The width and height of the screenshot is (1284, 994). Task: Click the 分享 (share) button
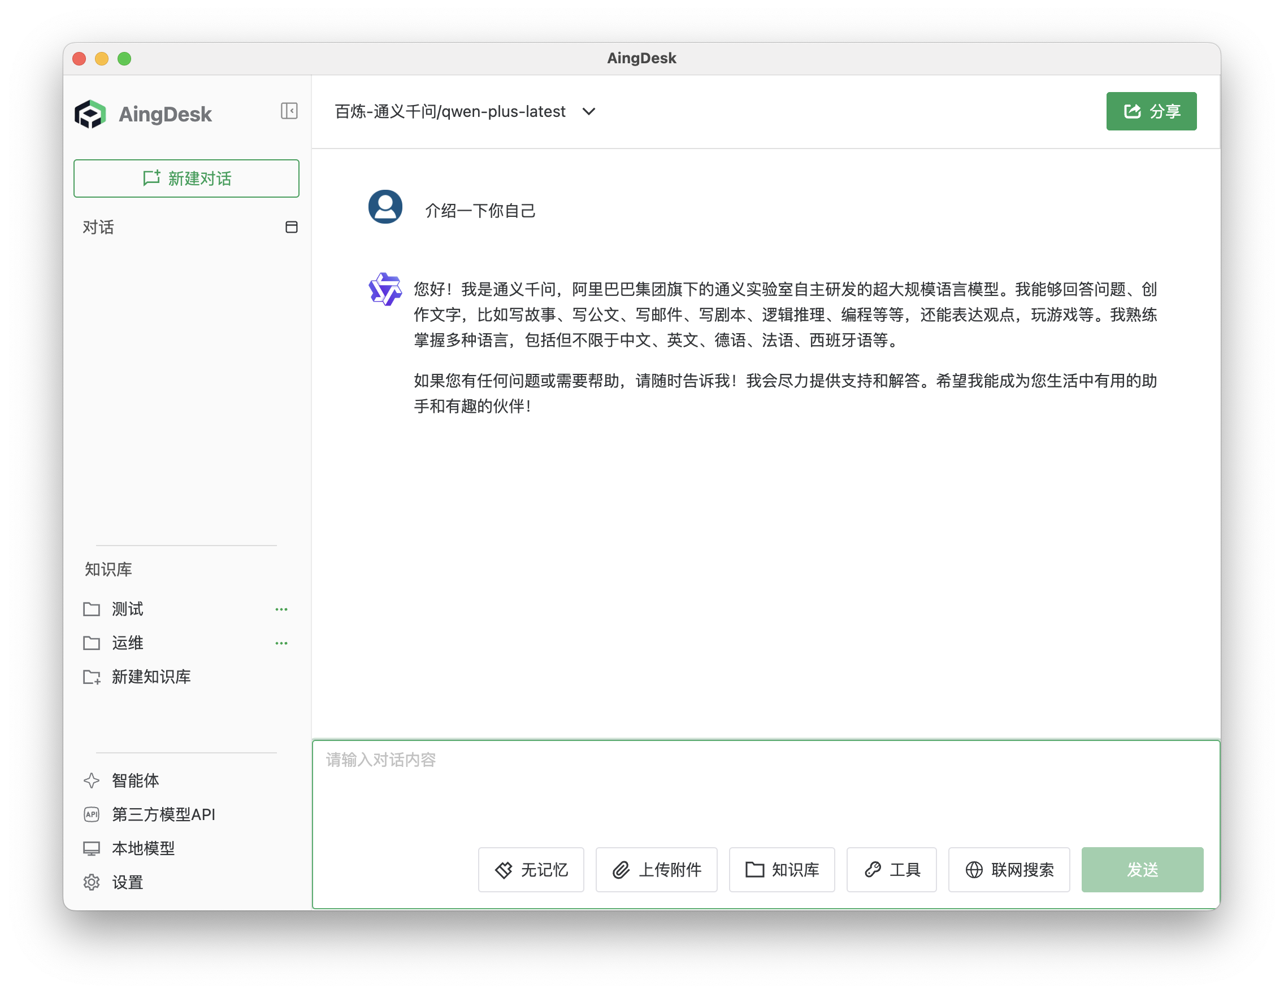point(1151,111)
